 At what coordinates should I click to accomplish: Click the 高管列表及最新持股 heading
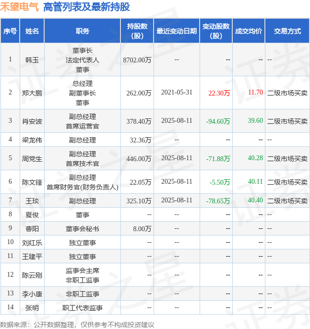click(x=86, y=7)
